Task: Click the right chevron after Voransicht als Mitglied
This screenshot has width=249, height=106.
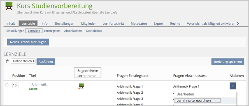Action: [238, 24]
